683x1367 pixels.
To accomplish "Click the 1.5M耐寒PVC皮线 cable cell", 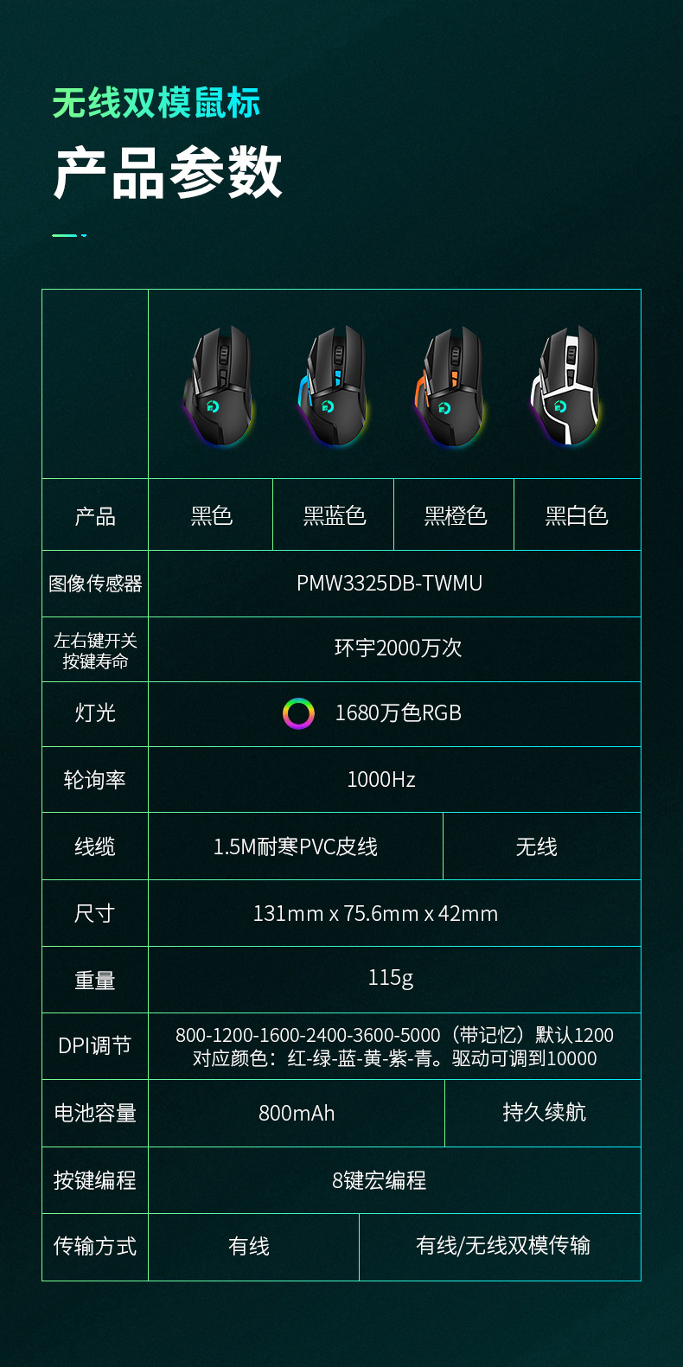I will click(x=296, y=846).
